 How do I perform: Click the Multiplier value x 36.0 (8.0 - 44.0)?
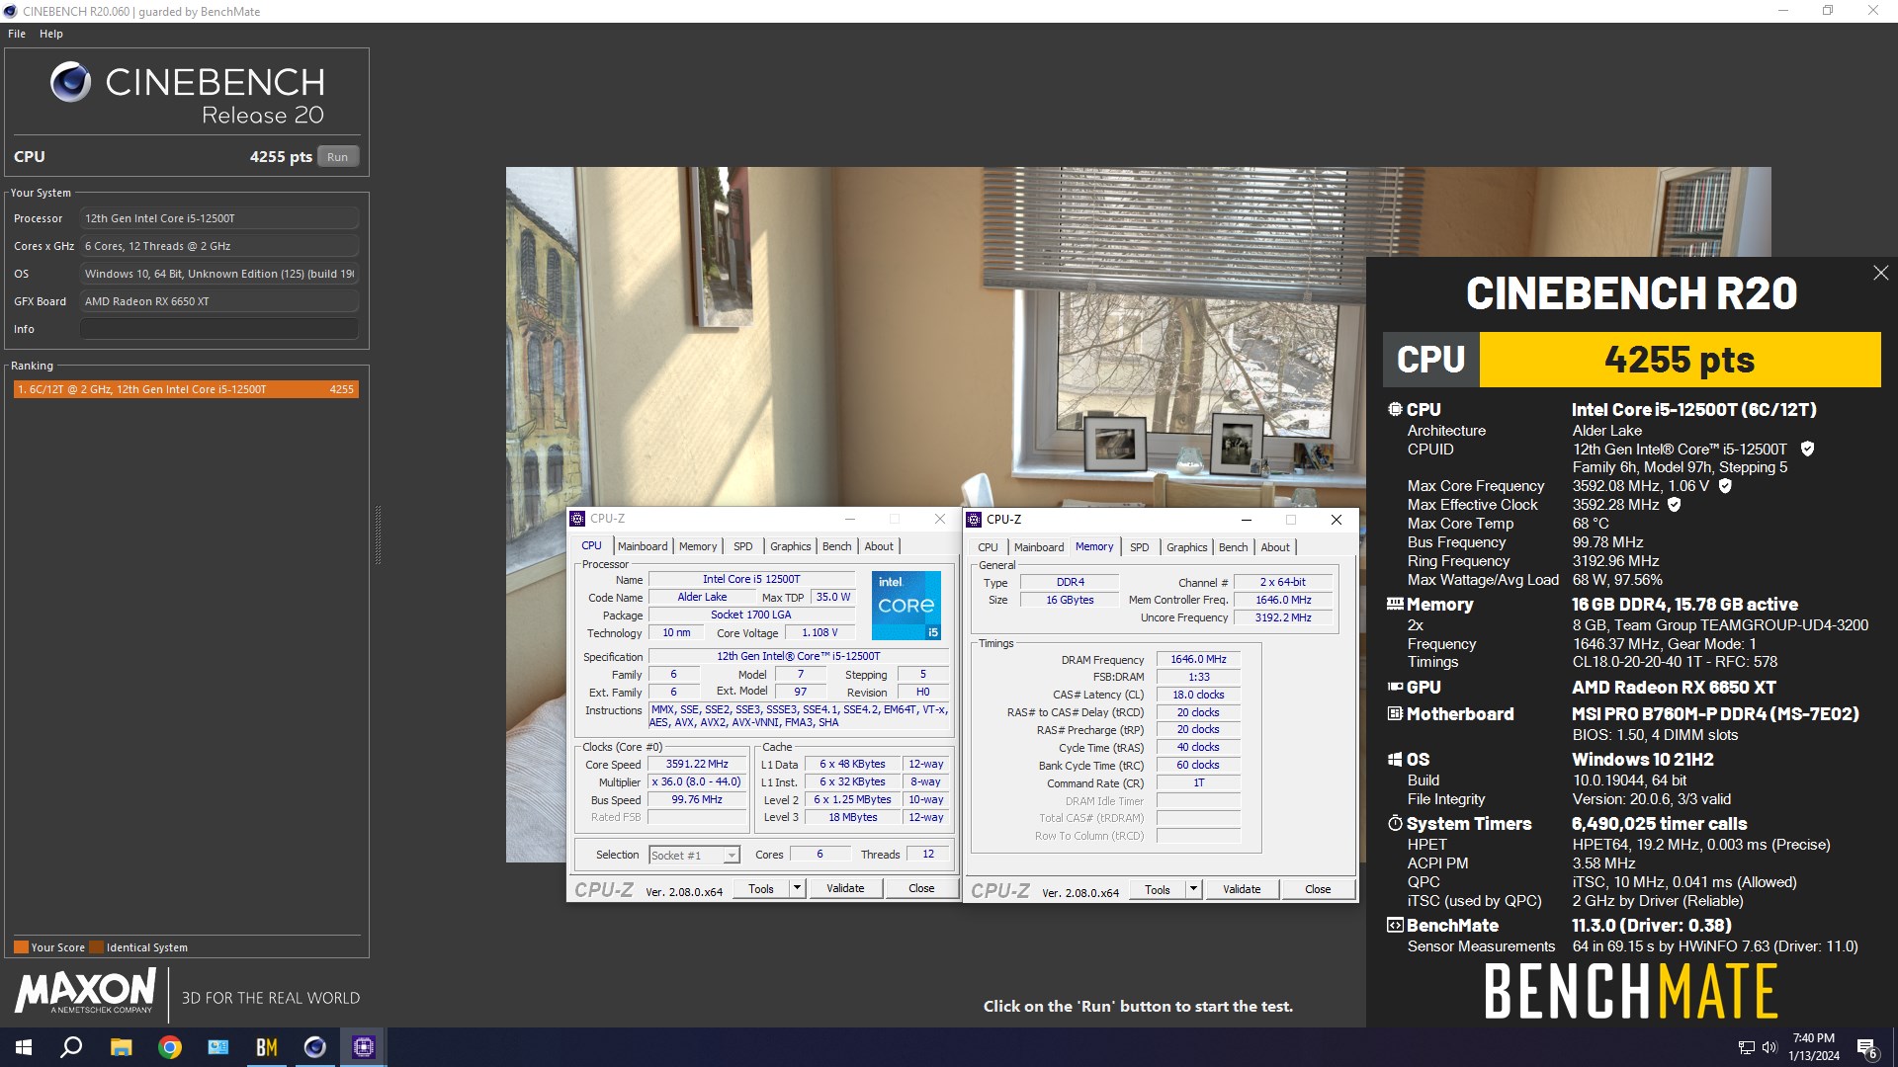click(x=697, y=781)
